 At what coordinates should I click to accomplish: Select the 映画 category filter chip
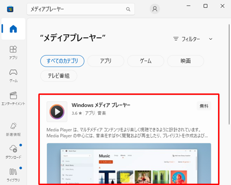tap(186, 61)
